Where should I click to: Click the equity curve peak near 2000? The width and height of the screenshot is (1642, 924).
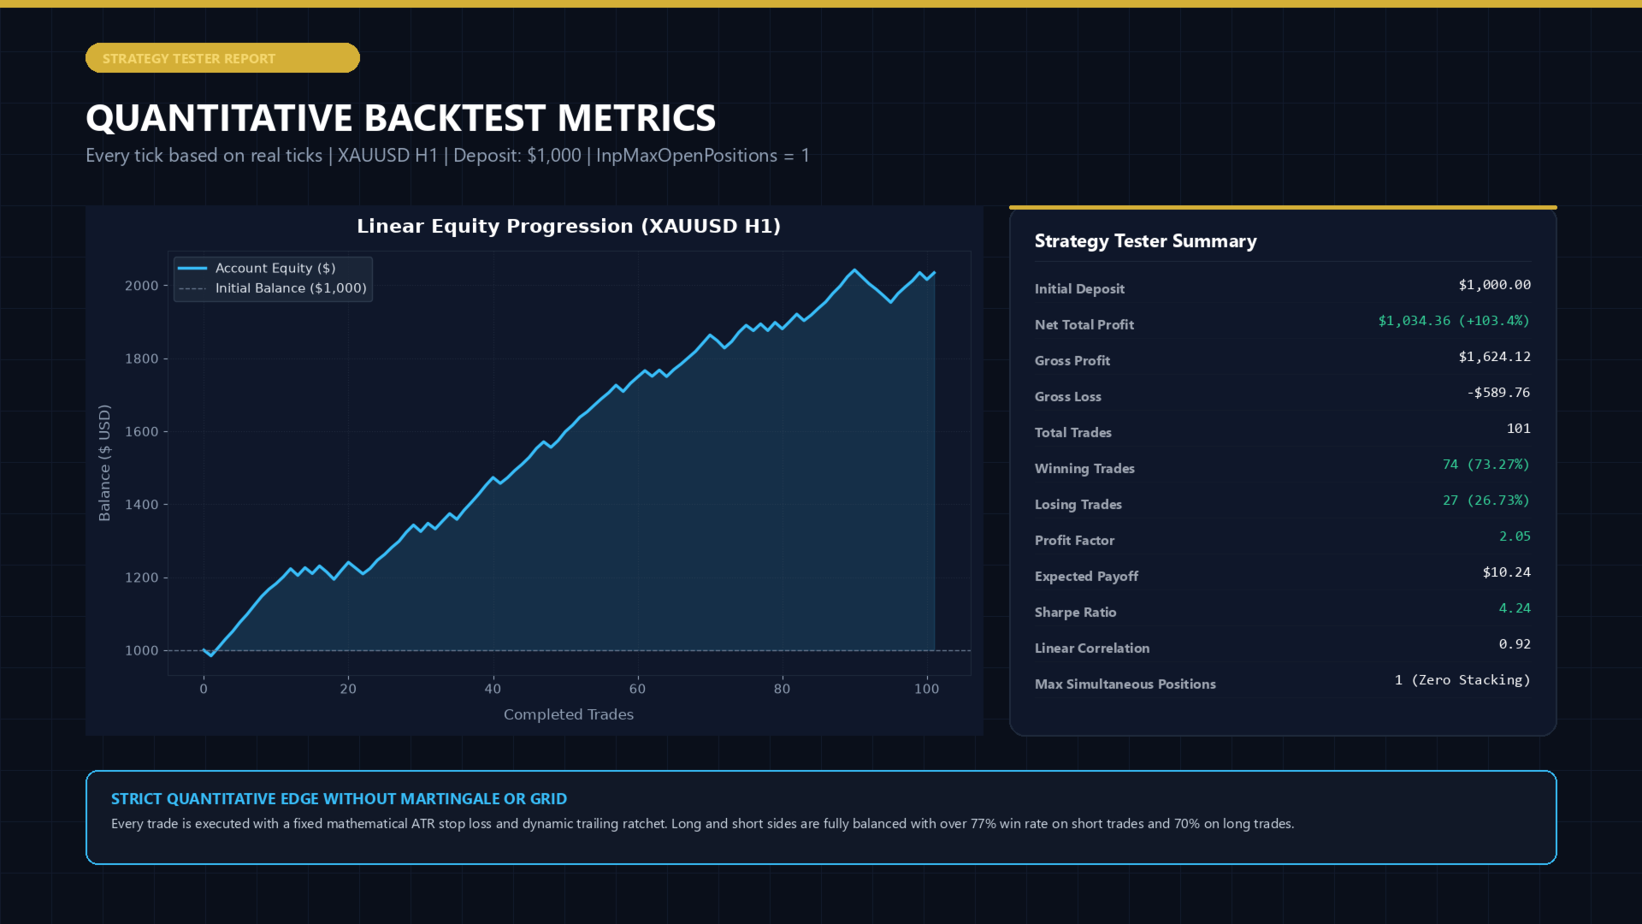(853, 270)
